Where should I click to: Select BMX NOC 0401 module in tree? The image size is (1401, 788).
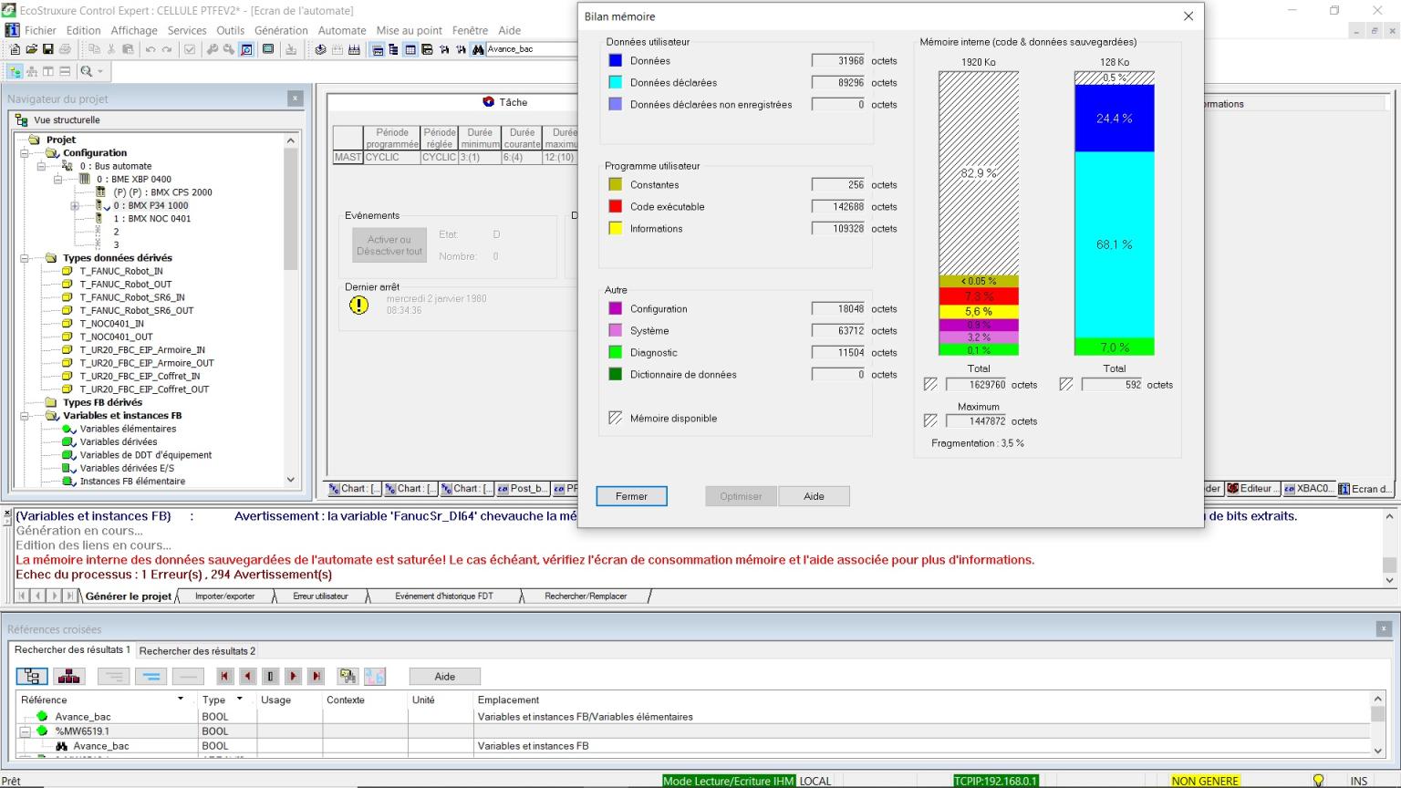tap(151, 219)
